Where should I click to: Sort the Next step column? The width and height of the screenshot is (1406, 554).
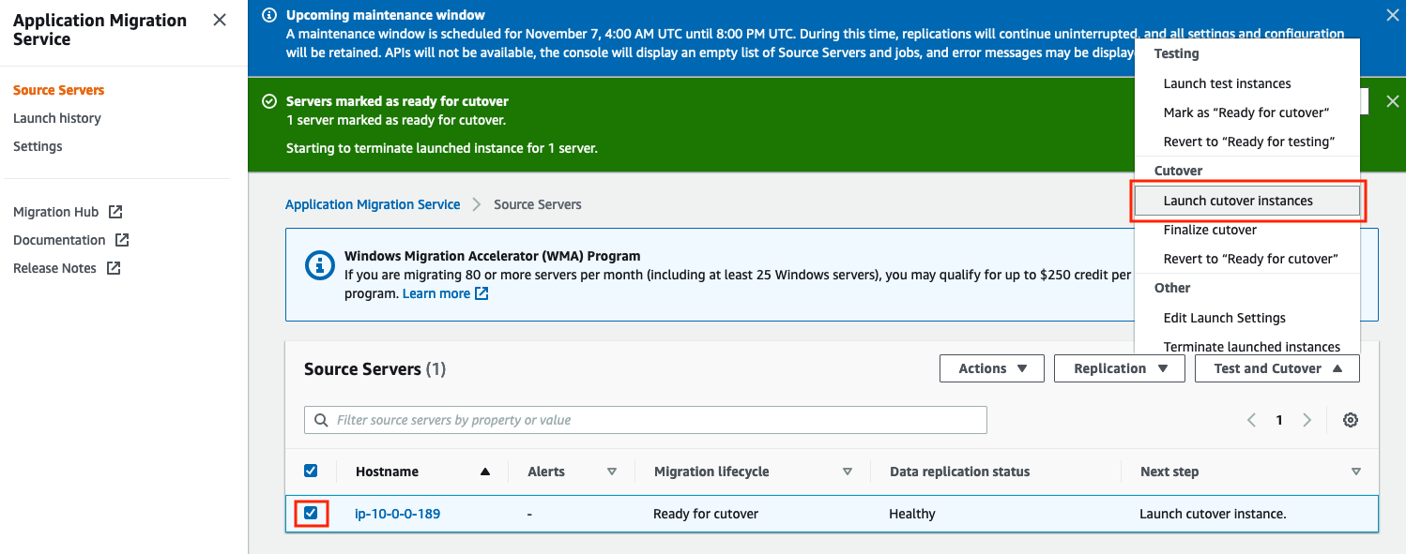(1355, 472)
